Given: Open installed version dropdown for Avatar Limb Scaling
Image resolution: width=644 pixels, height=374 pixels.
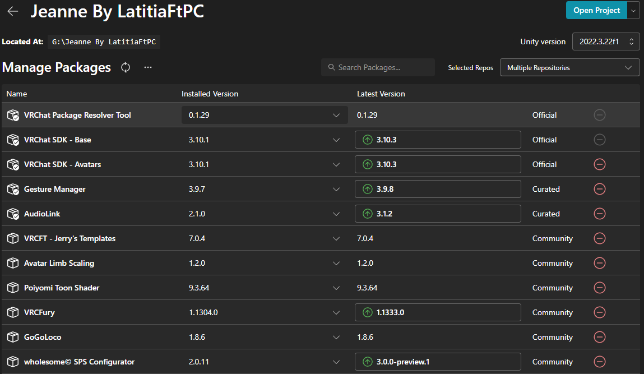Looking at the screenshot, I should 265,263.
